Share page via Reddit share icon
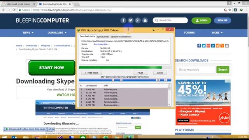The width and height of the screenshot is (249, 140). (217, 46)
